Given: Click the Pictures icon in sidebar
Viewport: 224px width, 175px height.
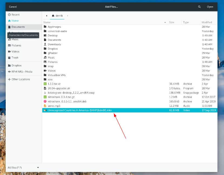Looking at the screenshot, I should [x=9, y=45].
